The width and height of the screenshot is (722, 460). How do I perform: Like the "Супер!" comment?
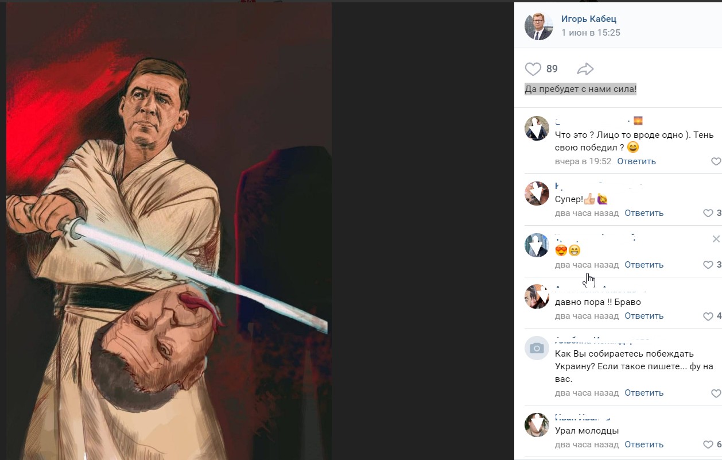pos(708,213)
